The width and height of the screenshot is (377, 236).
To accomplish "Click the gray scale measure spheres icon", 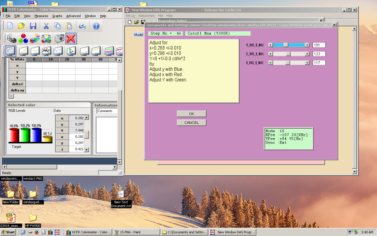I will (x=11, y=39).
